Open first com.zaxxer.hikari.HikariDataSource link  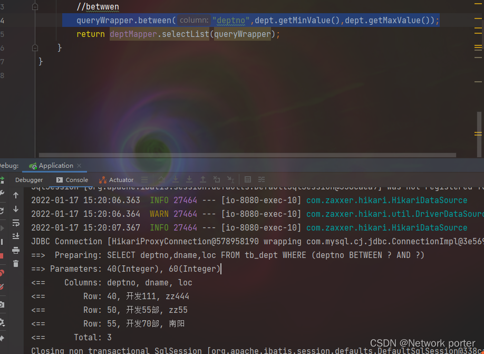click(x=387, y=200)
